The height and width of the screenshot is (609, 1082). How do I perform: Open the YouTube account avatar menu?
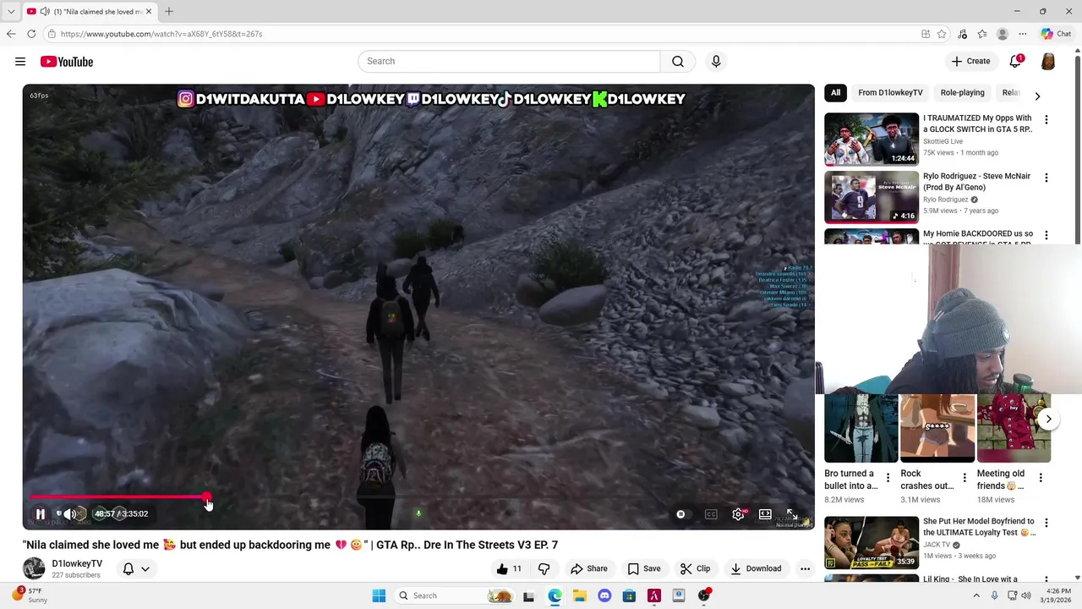[1048, 62]
